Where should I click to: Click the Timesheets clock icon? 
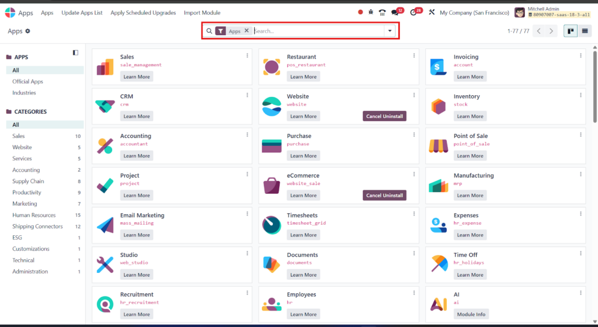click(272, 225)
